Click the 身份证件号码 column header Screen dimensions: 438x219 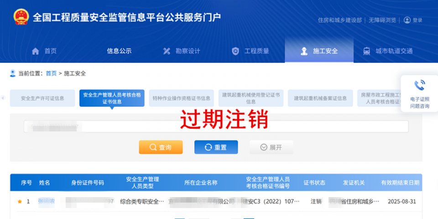(88, 182)
